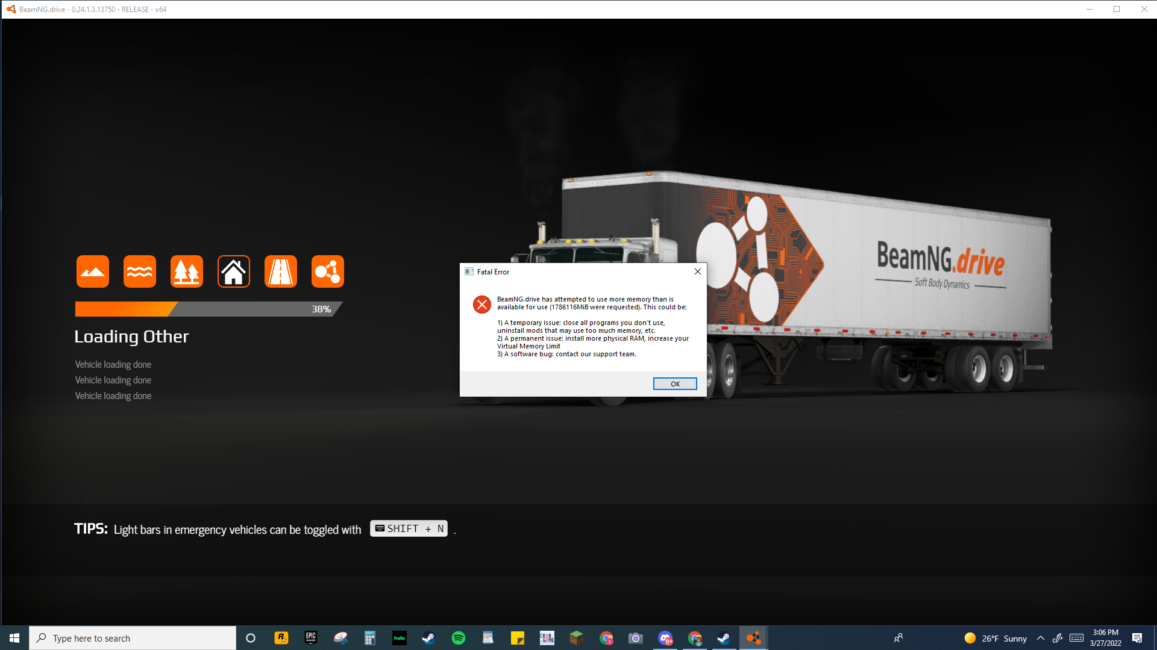The width and height of the screenshot is (1157, 650).
Task: Expand hidden system tray icons chevron
Action: [1041, 638]
